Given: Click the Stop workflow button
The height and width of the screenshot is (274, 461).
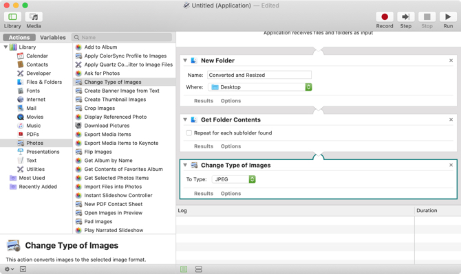Looking at the screenshot, I should pyautogui.click(x=427, y=17).
